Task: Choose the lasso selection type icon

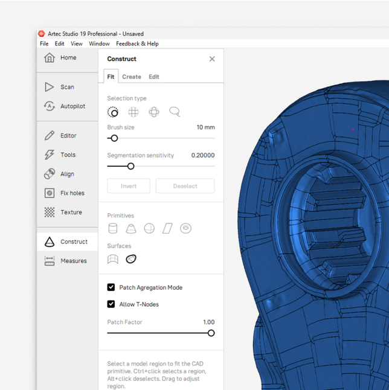Action: coord(175,112)
